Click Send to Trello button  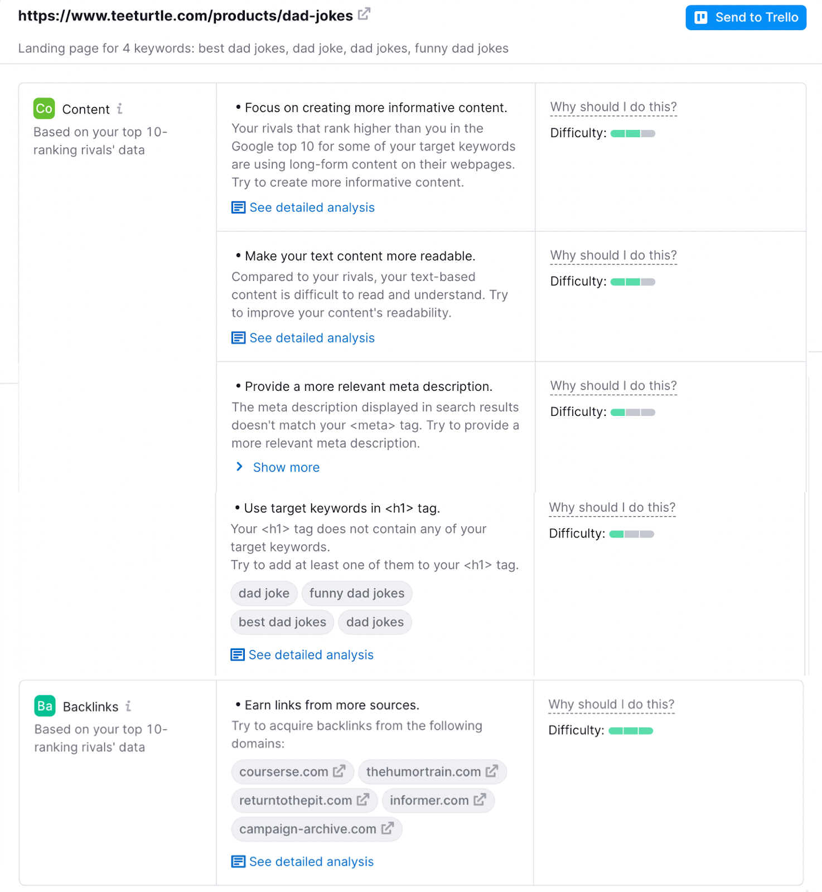[x=746, y=17]
